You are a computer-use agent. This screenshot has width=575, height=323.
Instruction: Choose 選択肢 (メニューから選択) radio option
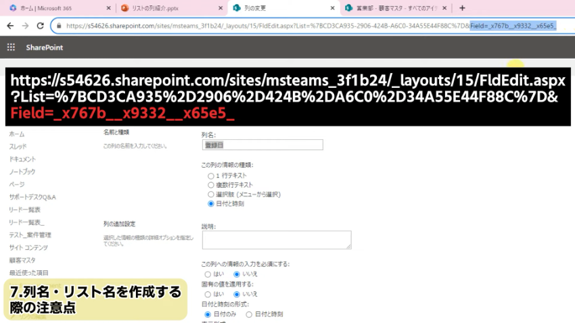click(210, 194)
